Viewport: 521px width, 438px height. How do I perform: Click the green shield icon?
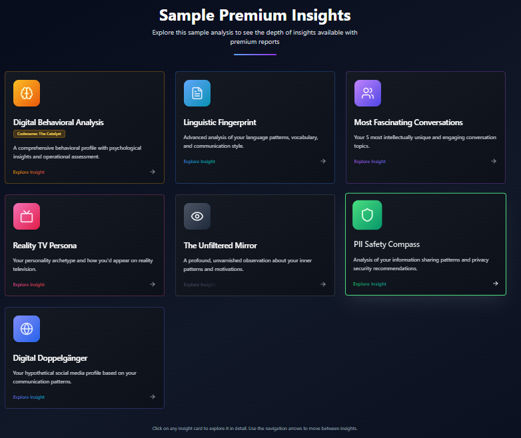[367, 215]
